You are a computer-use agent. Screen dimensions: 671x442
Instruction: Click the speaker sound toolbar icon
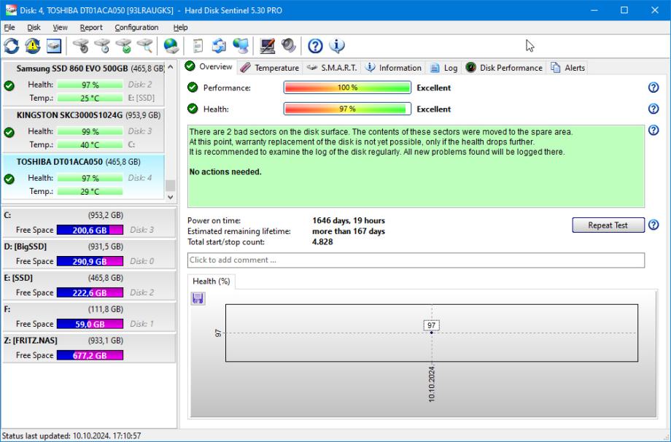(289, 46)
